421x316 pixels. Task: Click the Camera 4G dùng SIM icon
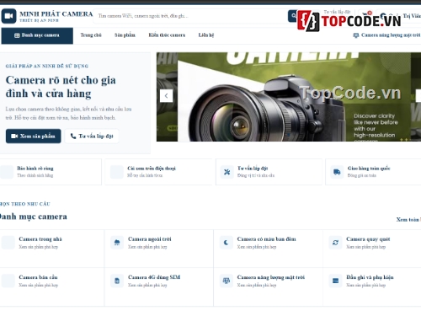point(117,281)
